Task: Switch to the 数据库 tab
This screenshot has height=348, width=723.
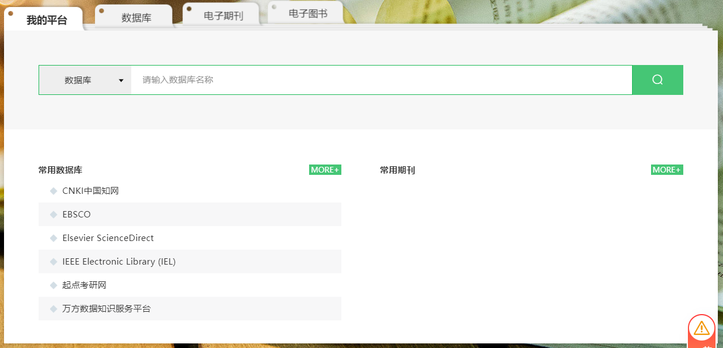Action: pos(136,18)
